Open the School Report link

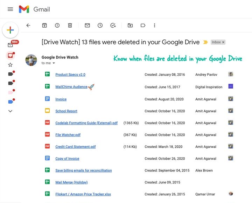point(66,111)
